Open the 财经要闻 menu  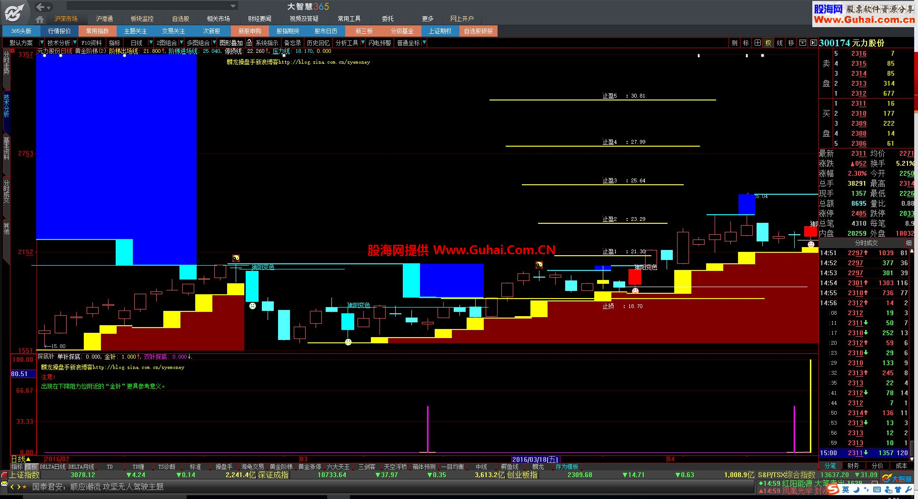[x=259, y=19]
